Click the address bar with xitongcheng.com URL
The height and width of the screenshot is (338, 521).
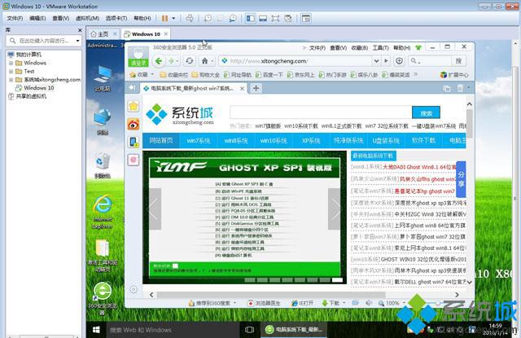296,61
